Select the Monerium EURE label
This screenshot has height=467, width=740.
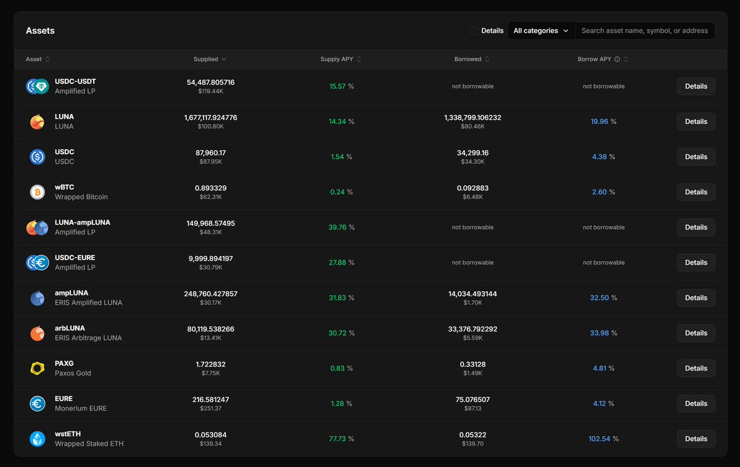81,408
